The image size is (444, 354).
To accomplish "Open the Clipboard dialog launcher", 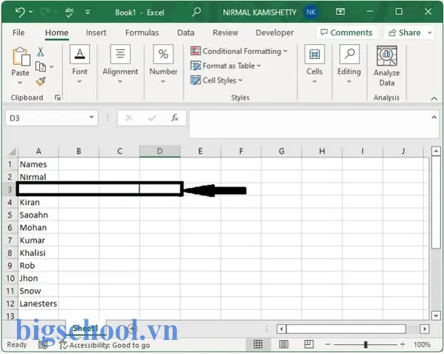I will pyautogui.click(x=58, y=97).
